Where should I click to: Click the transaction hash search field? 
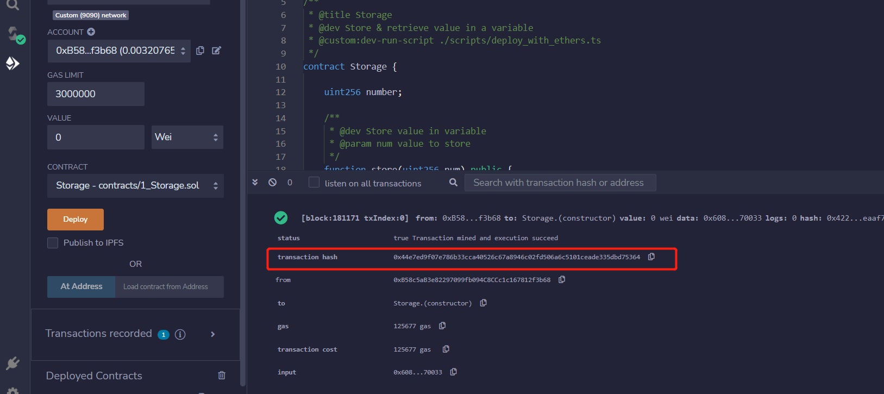pos(560,183)
